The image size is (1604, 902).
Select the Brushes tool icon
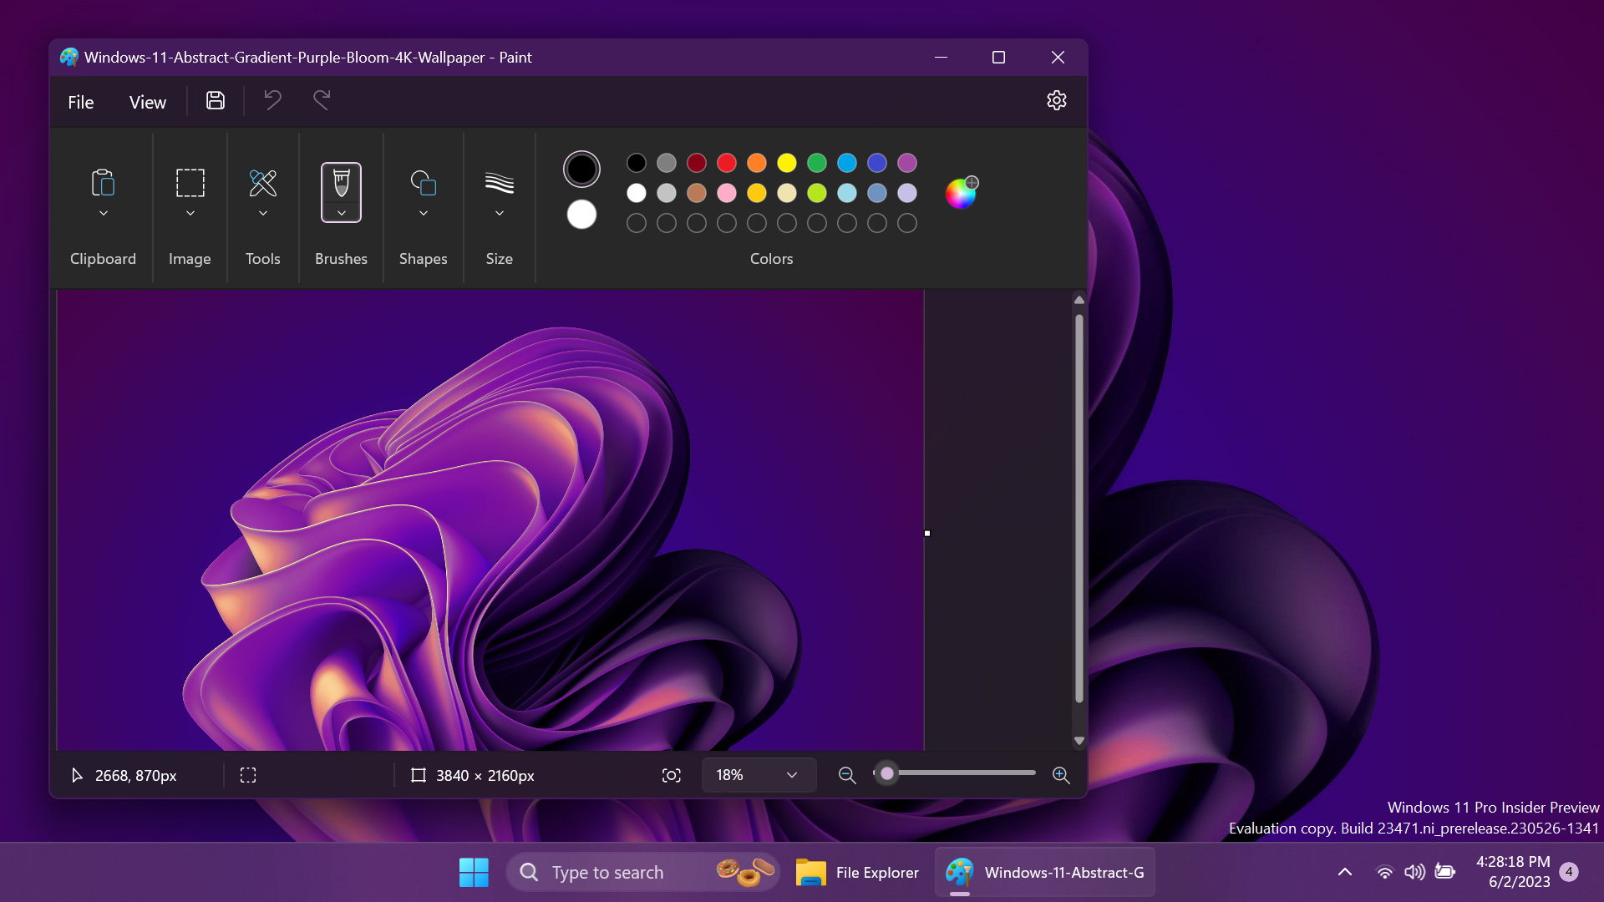[x=341, y=183]
